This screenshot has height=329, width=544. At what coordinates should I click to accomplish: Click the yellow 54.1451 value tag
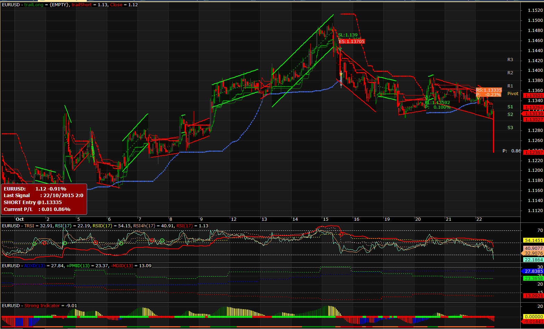pos(534,240)
